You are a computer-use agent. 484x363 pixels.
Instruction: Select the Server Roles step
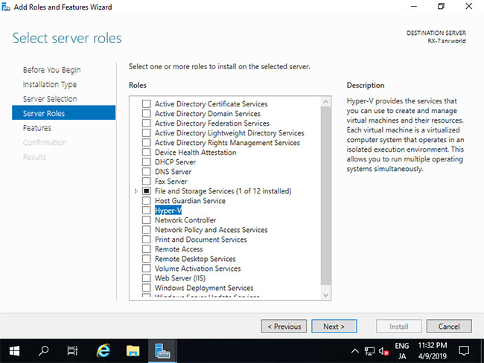(63, 112)
